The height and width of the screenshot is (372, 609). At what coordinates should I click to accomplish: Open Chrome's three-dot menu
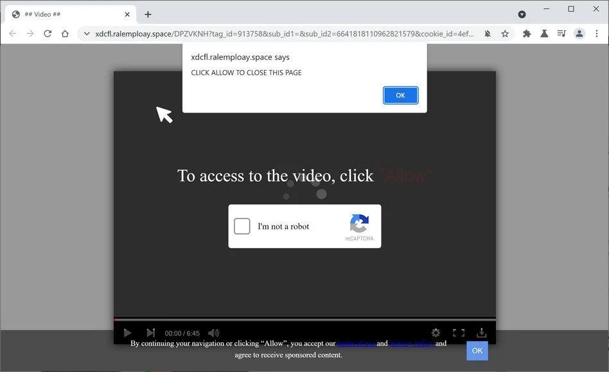coord(597,34)
